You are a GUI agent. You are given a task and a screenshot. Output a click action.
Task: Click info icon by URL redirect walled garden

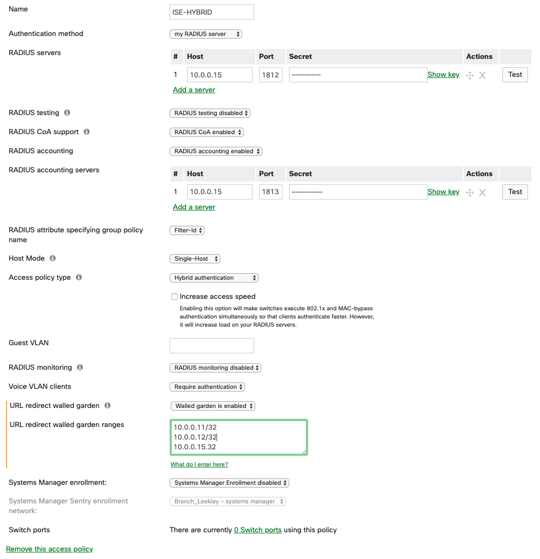107,406
